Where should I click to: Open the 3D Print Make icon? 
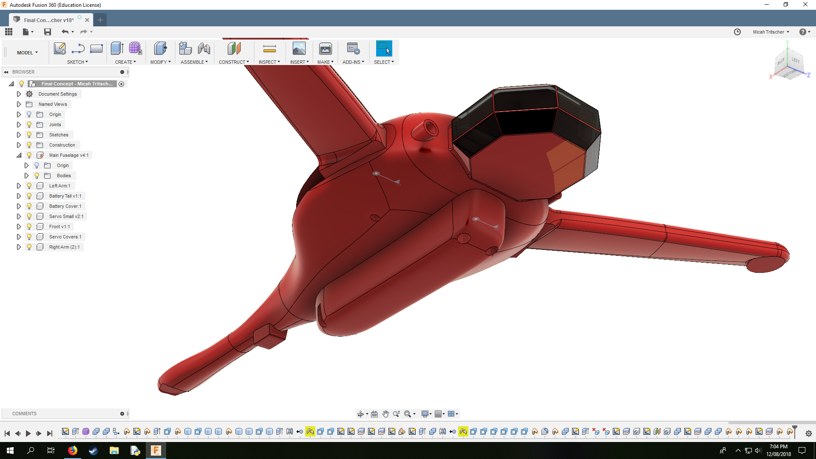pos(326,48)
